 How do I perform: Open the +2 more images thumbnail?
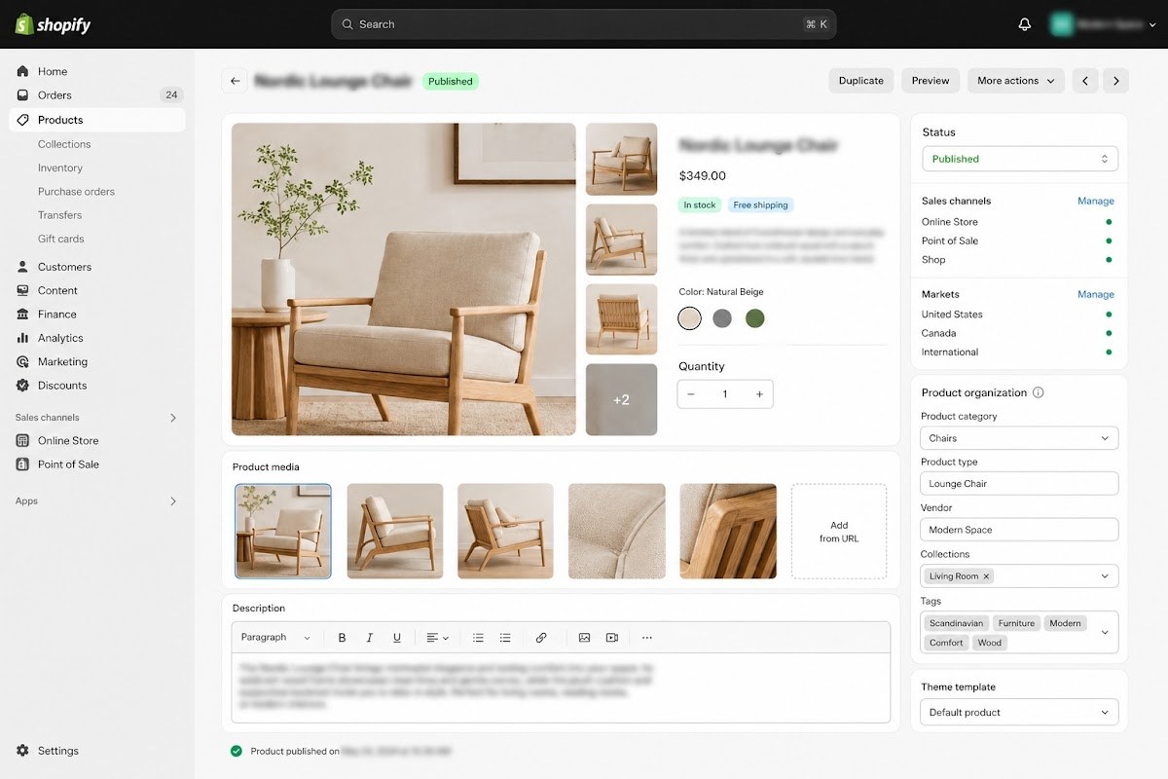pos(621,400)
